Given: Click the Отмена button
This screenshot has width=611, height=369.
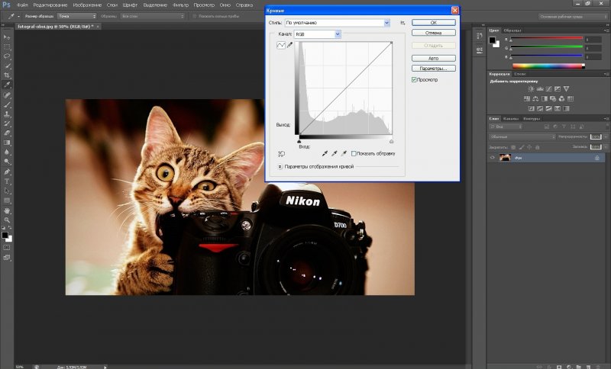Looking at the screenshot, I should pos(433,33).
